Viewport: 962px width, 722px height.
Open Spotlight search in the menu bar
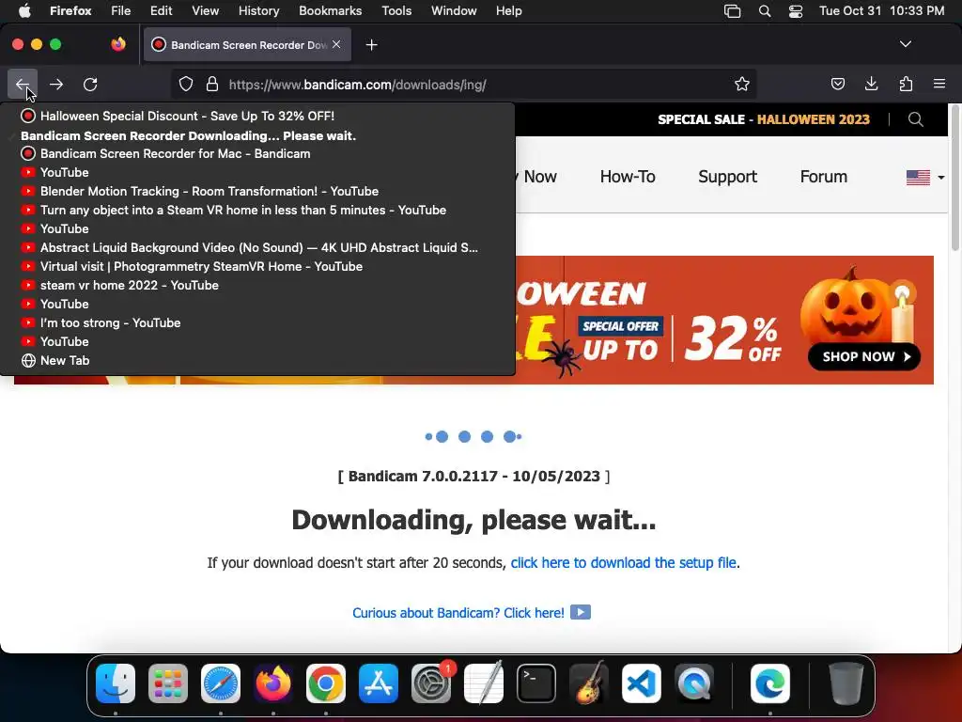pos(765,11)
